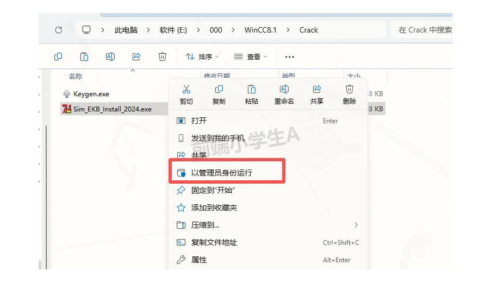Image resolution: width=492 pixels, height=283 pixels.
Task: Open the 查看 view dropdown
Action: (x=250, y=56)
